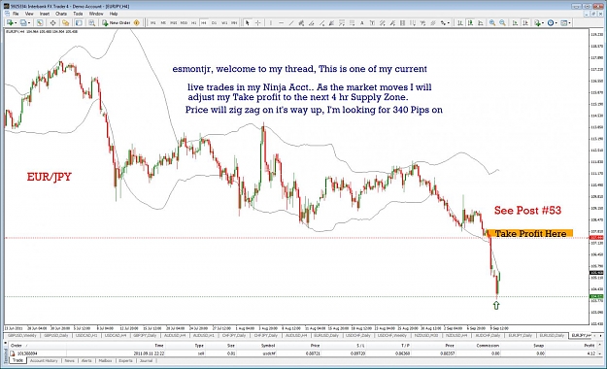Expand the Templates dropdown arrow
This screenshot has width=607, height=369.
569,23
